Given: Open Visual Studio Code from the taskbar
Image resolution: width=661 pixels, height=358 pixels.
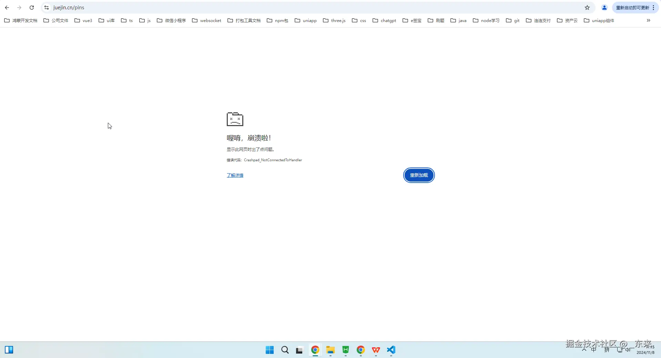Looking at the screenshot, I should pos(391,350).
